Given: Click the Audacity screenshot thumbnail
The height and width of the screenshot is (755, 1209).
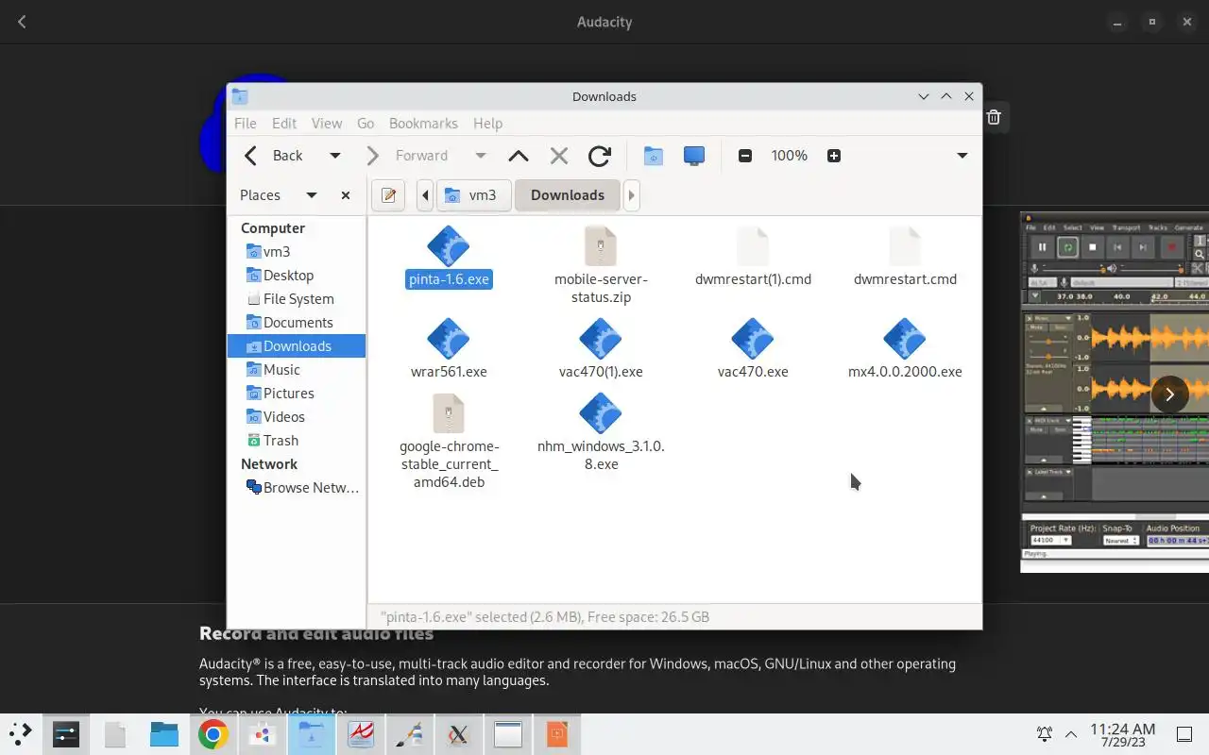Looking at the screenshot, I should [x=1115, y=392].
